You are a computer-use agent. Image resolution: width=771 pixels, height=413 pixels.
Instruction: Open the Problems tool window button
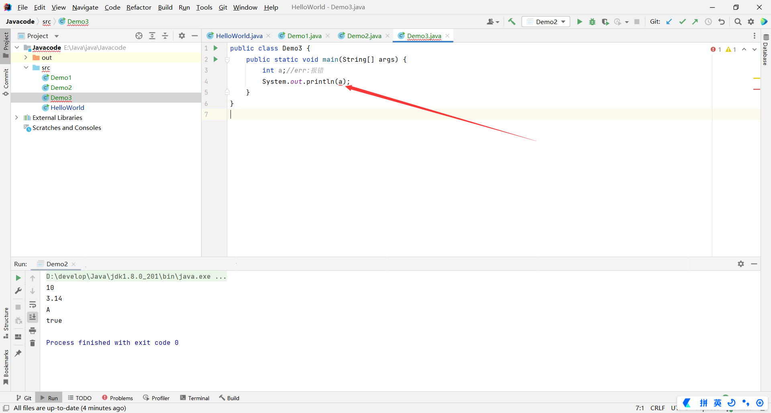pos(117,398)
